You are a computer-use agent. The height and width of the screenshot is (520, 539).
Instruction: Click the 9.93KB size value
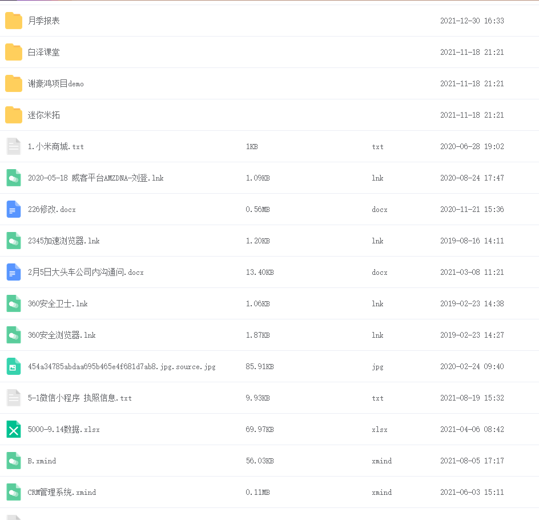click(258, 398)
